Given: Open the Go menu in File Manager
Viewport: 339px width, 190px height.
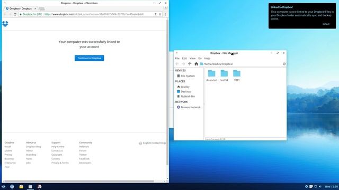Looking at the screenshot, I should [200, 59].
